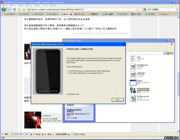Toggle highlight all in find bar

61,134
